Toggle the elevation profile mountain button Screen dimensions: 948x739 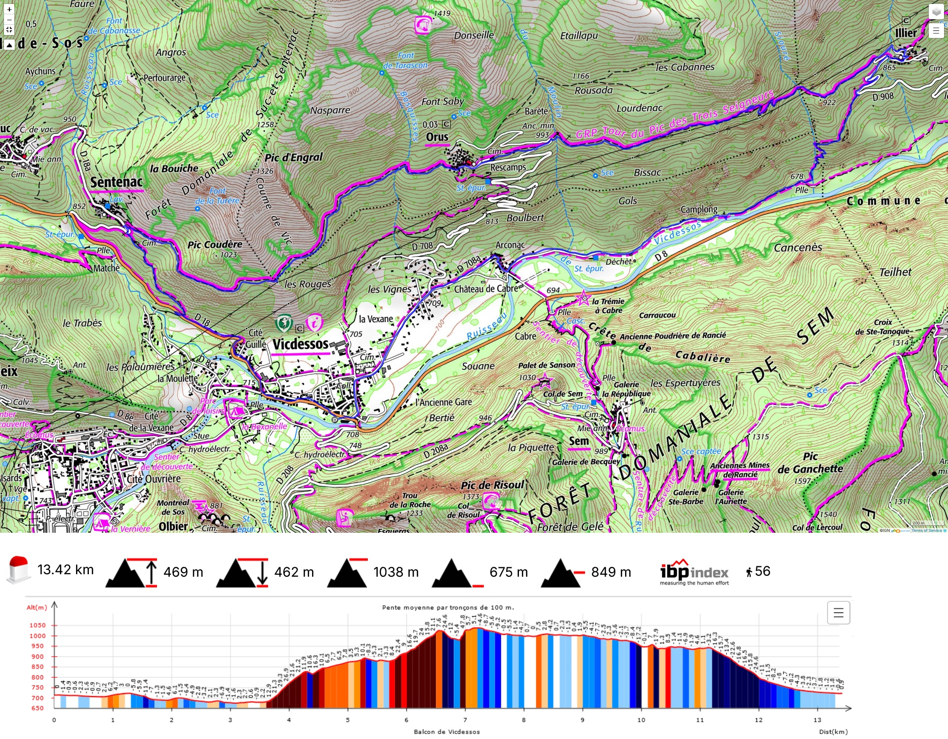point(9,44)
